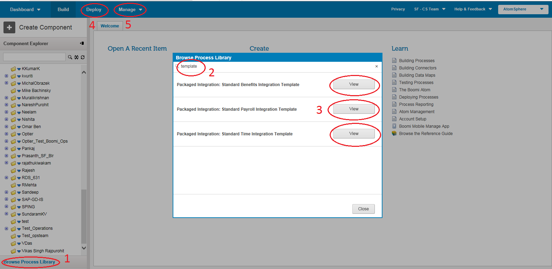Open the AtomSphere account dropdown
Screen dimensions: 552x269
pyautogui.click(x=523, y=9)
